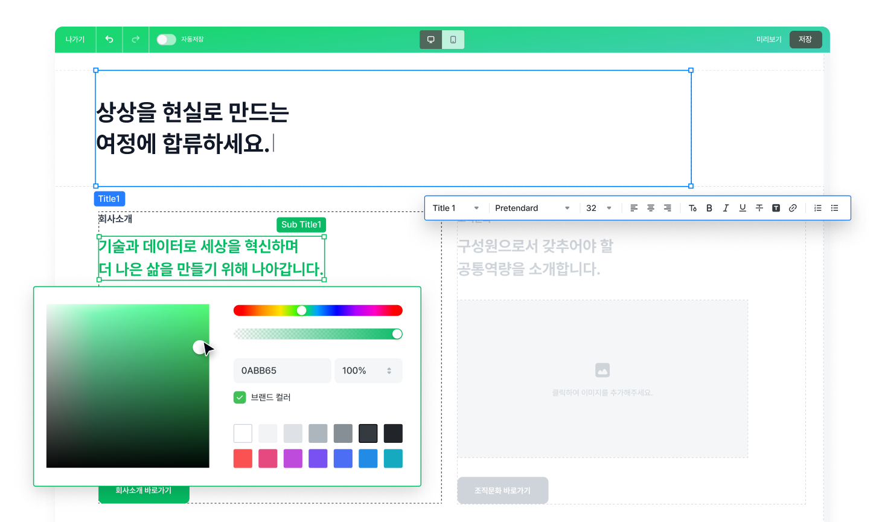Viewport: 879px width, 522px height.
Task: Click the redo arrow icon
Action: coord(136,39)
